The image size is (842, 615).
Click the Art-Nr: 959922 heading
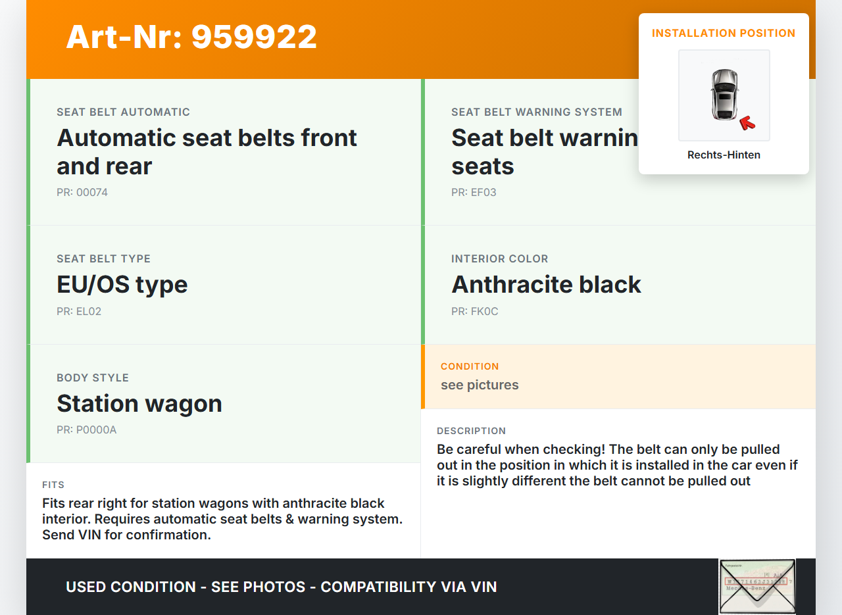coord(191,37)
